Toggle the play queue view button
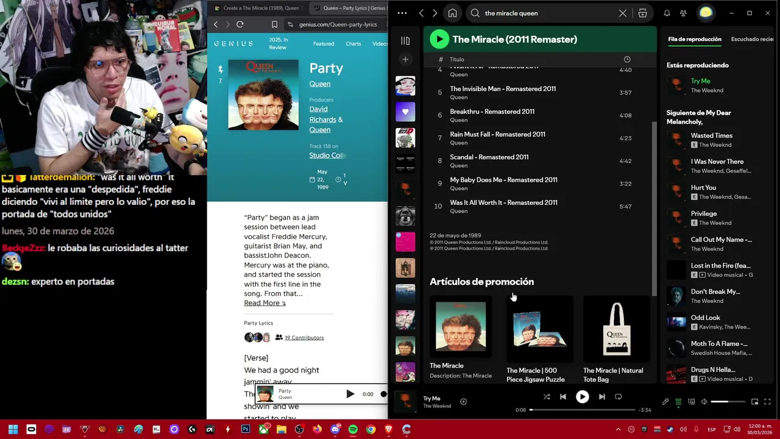 click(678, 402)
